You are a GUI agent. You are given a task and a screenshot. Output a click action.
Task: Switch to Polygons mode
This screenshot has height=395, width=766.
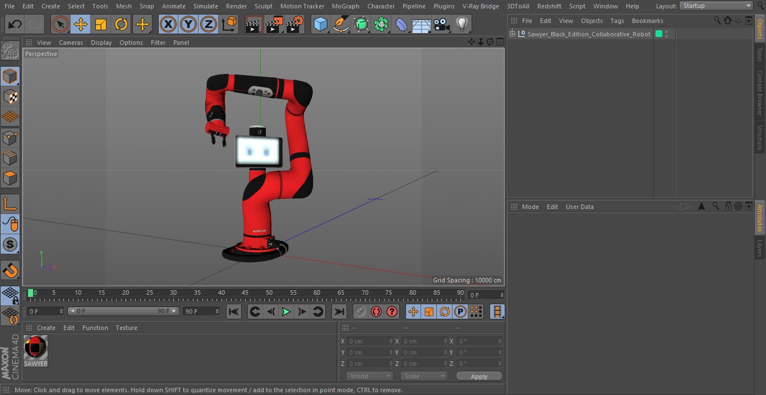click(x=10, y=179)
